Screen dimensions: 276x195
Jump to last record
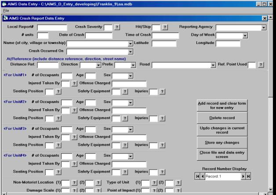click(248, 177)
